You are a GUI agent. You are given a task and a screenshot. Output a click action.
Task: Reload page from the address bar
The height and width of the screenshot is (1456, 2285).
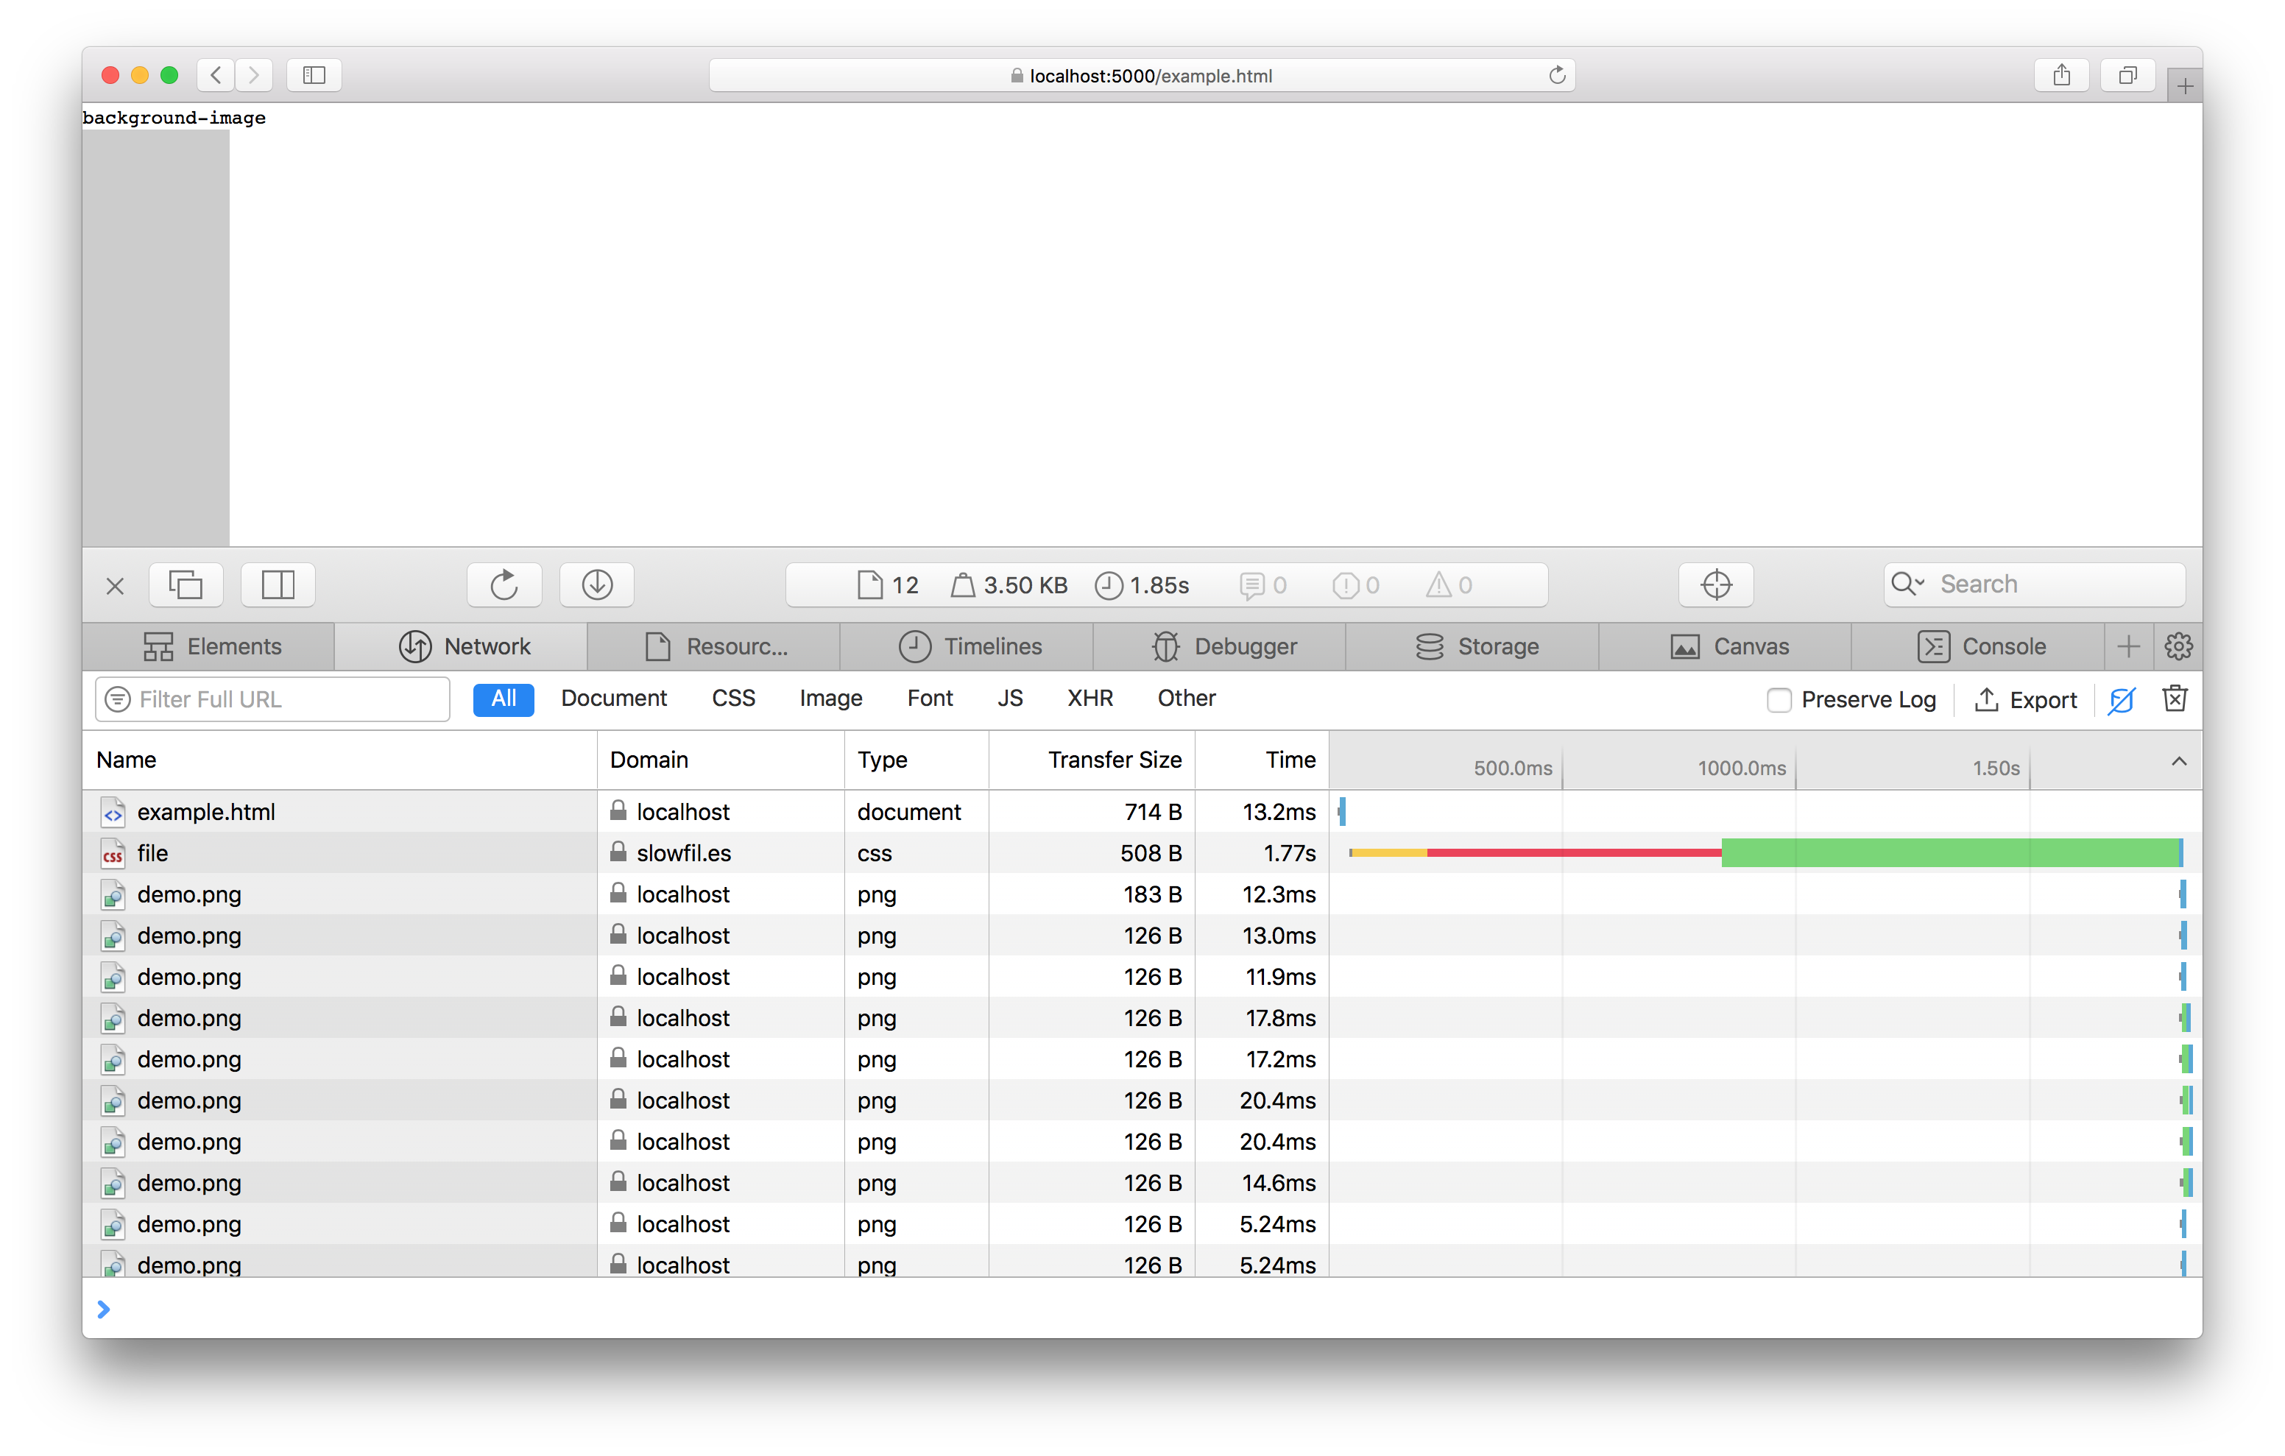click(x=1557, y=75)
